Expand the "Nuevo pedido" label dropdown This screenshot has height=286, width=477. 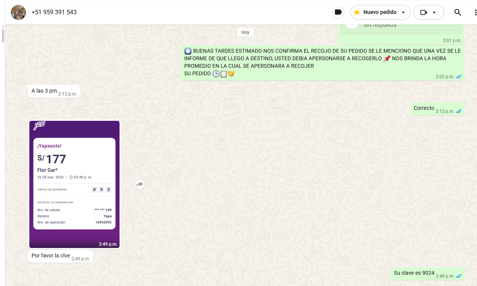click(403, 12)
